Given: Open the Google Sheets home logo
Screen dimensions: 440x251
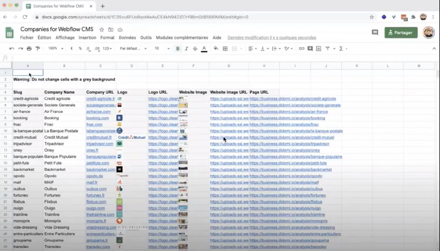Looking at the screenshot, I should [10, 32].
